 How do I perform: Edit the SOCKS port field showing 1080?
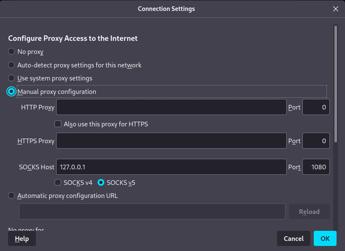(316, 167)
